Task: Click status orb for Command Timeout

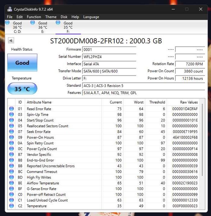Action: [11, 172]
